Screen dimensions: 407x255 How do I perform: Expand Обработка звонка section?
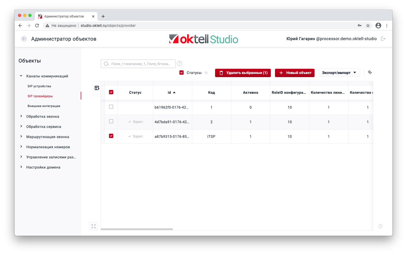click(21, 116)
